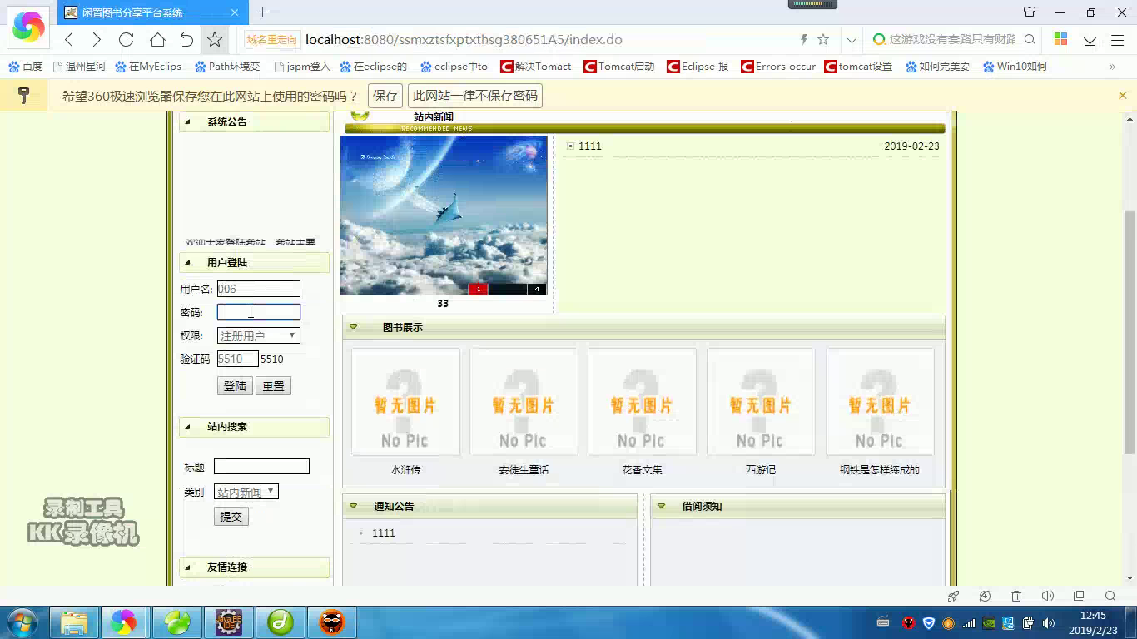Viewport: 1137px width, 639px height.
Task: Open the 西游记 book thumbnail
Action: point(761,402)
